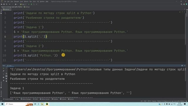Open the Problems tool window

coord(55,99)
